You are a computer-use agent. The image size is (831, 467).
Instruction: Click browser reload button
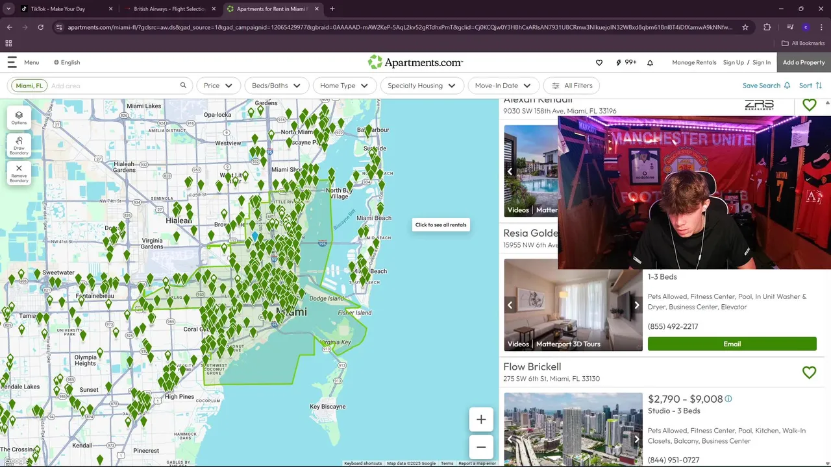40,27
